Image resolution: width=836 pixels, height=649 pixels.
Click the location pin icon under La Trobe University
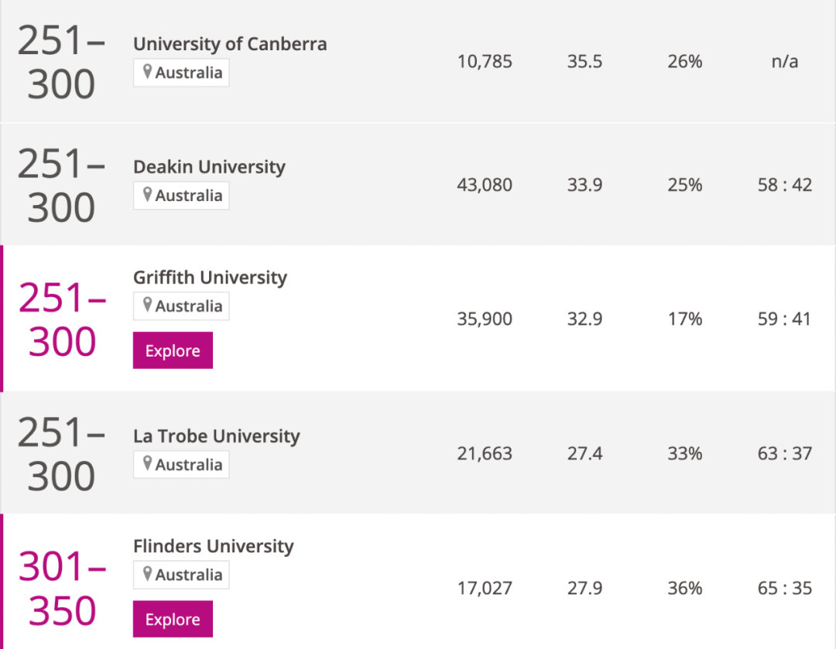click(x=147, y=464)
